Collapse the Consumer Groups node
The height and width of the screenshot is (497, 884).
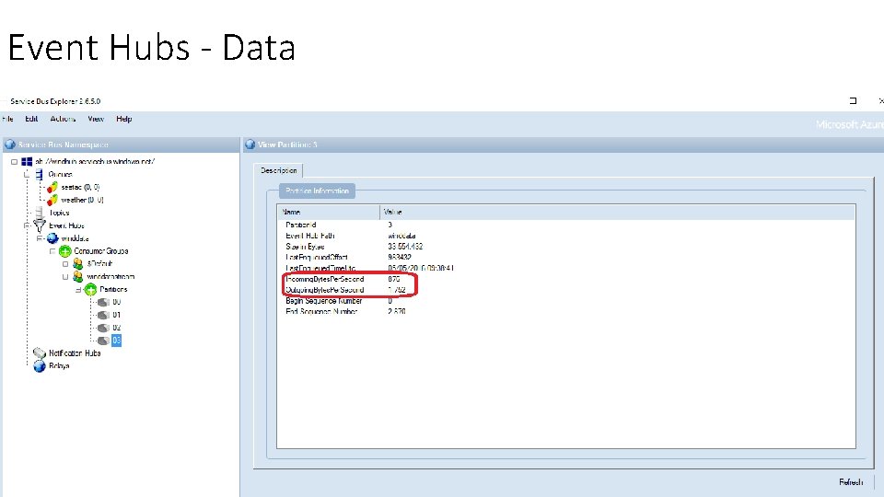52,251
